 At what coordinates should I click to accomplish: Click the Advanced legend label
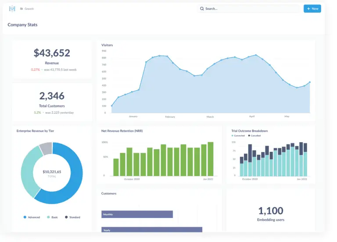pos(34,217)
